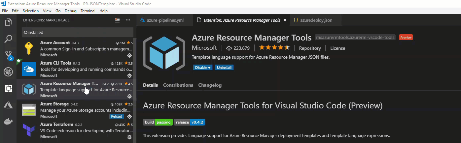The image size is (461, 143).
Task: Click the Azure Storage extension icon
Action: click(x=28, y=110)
